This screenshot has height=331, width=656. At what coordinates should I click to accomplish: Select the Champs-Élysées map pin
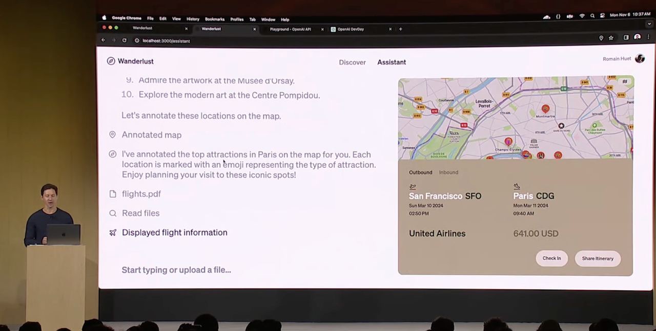click(508, 141)
